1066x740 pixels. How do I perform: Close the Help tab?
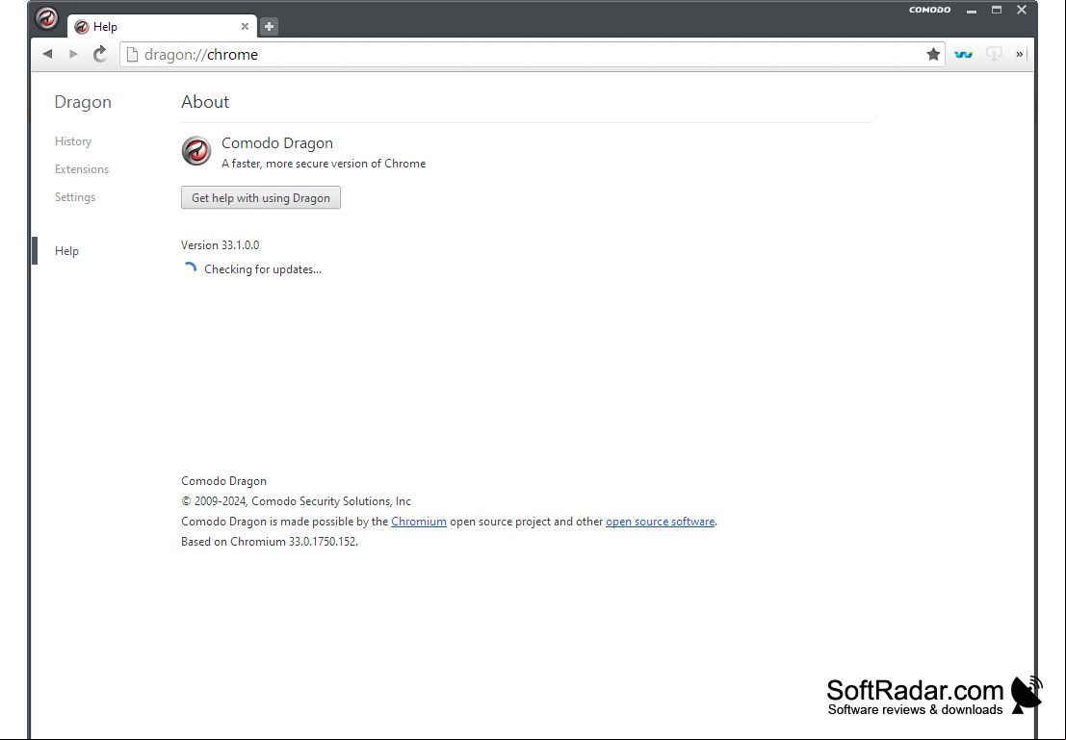click(x=245, y=27)
